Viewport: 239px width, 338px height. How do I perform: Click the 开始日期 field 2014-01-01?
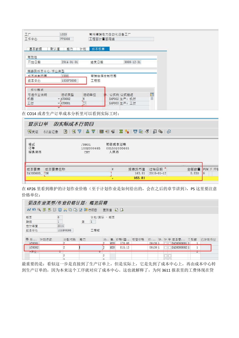coord(70,62)
